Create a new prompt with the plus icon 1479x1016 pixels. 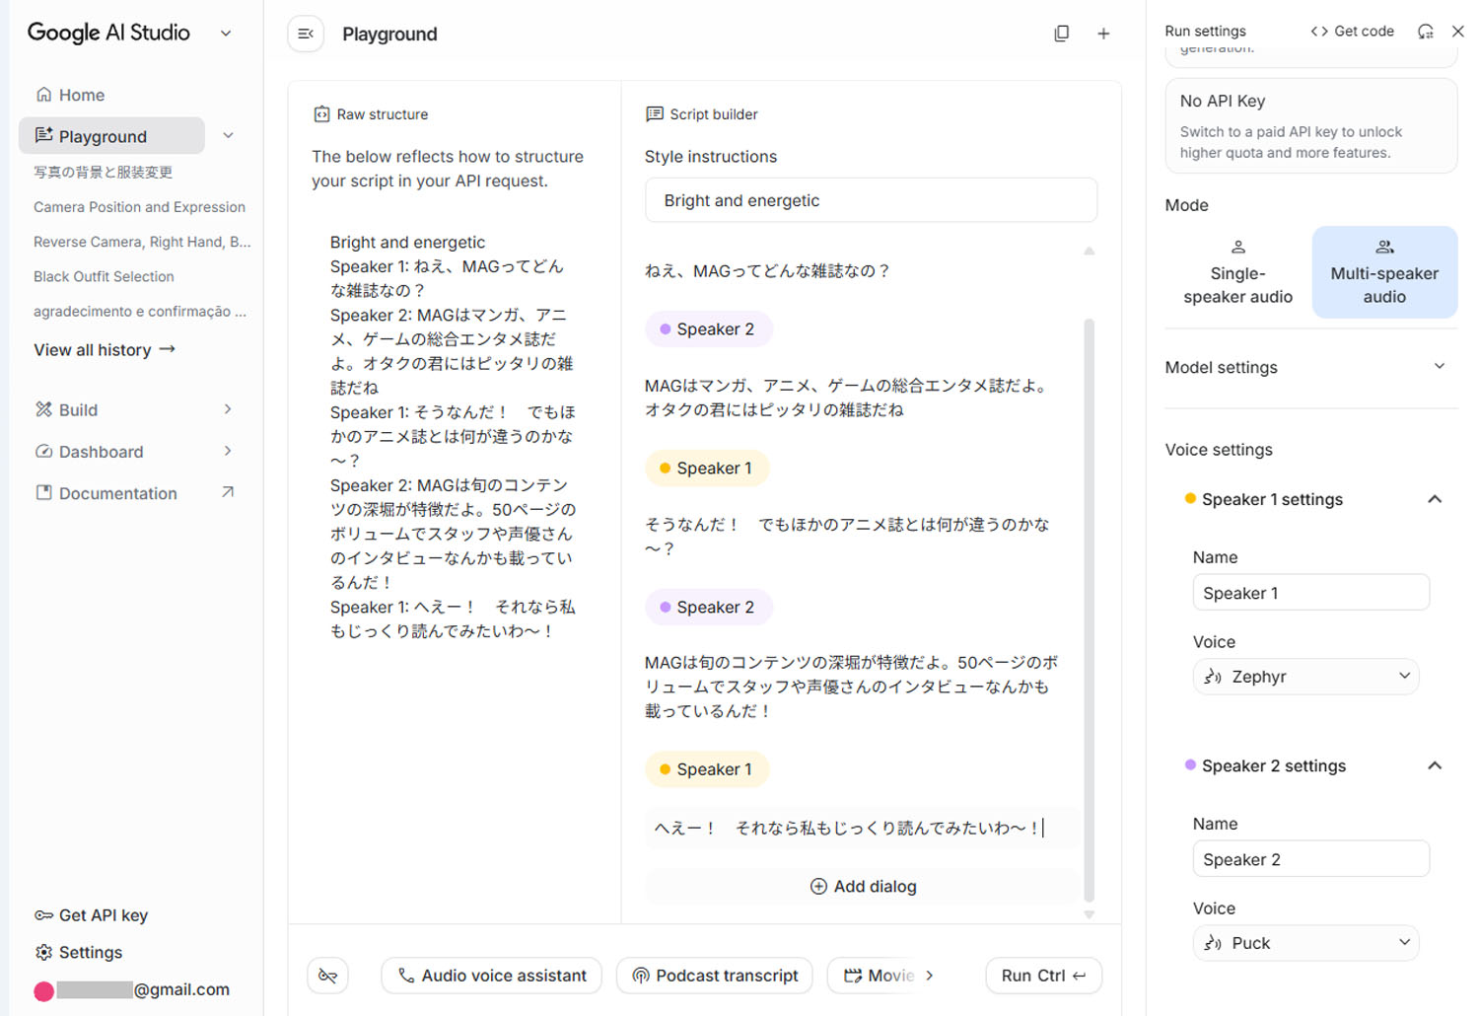pyautogui.click(x=1103, y=33)
